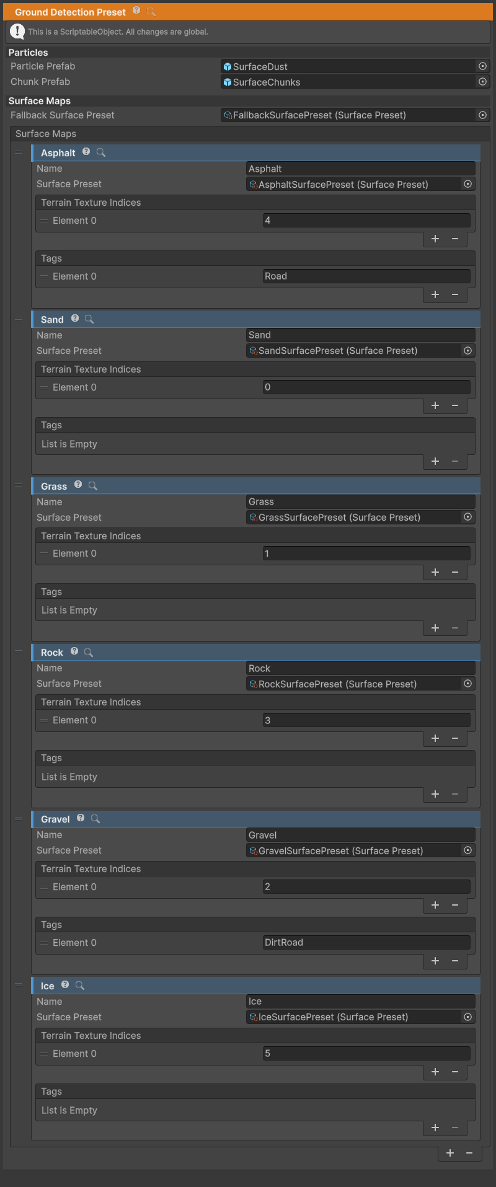Select the Rock Name input field
Viewport: 496px width, 1187px height.
(x=361, y=668)
